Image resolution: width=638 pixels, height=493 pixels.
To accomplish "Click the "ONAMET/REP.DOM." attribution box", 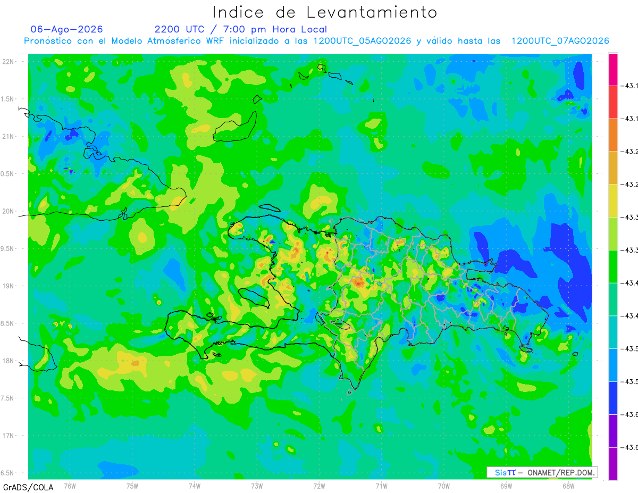I will [x=542, y=472].
